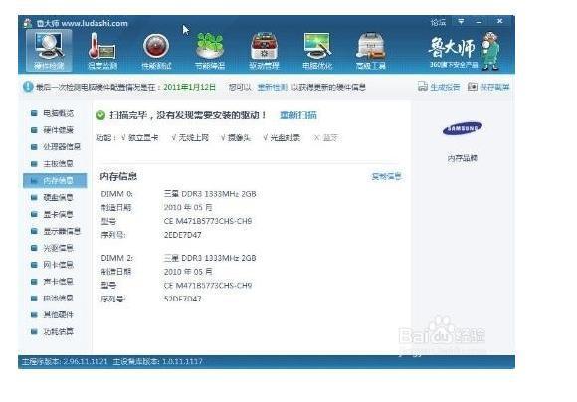Screen dimensions: 577x402
Task: Open 节能降温 energy saving clover icon
Action: click(x=210, y=51)
